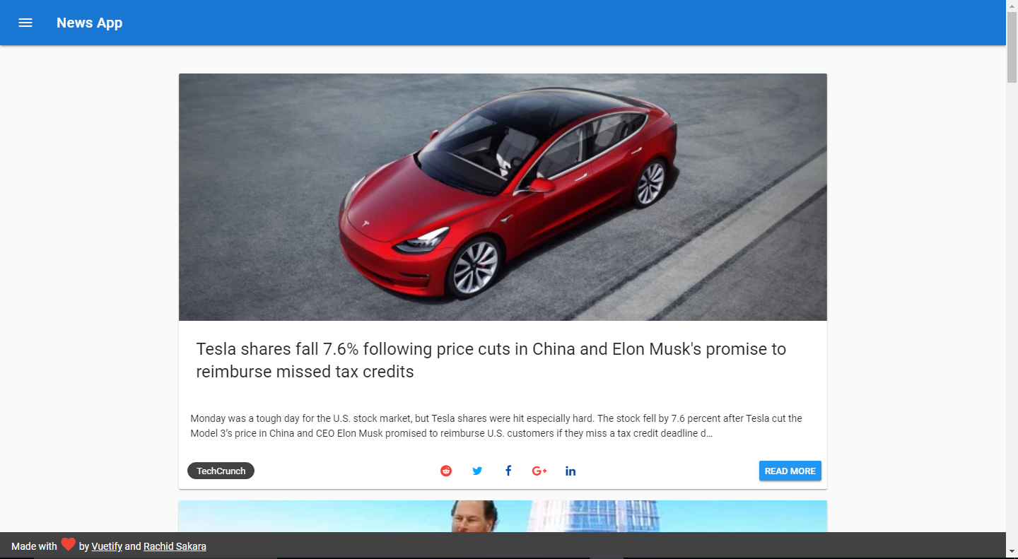This screenshot has width=1018, height=559.
Task: Share the Tesla article on Facebook
Action: [x=508, y=471]
